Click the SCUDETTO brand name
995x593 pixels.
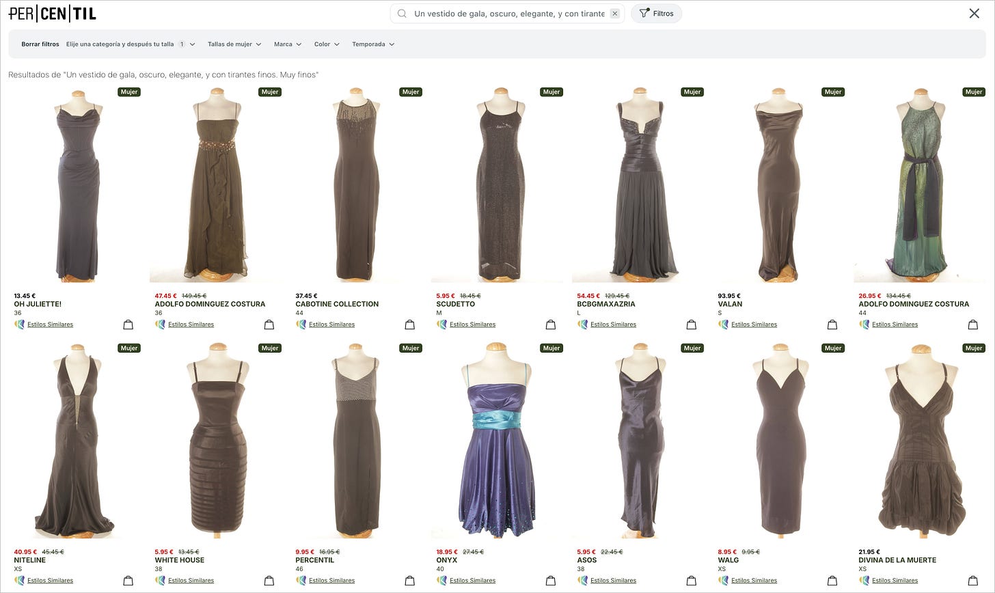pyautogui.click(x=455, y=304)
